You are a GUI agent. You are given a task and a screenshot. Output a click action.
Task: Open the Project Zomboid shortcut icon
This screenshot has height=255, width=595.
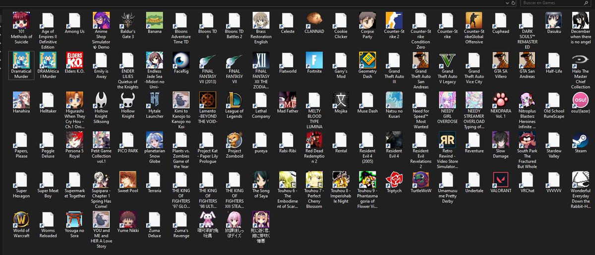click(235, 140)
